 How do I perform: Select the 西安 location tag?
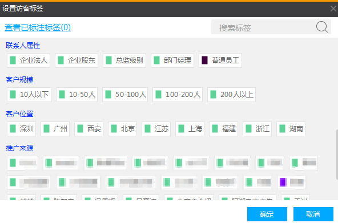tap(89, 129)
